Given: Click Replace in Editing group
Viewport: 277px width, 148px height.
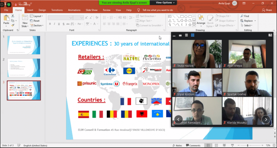Looking at the screenshot, I should (x=248, y=21).
